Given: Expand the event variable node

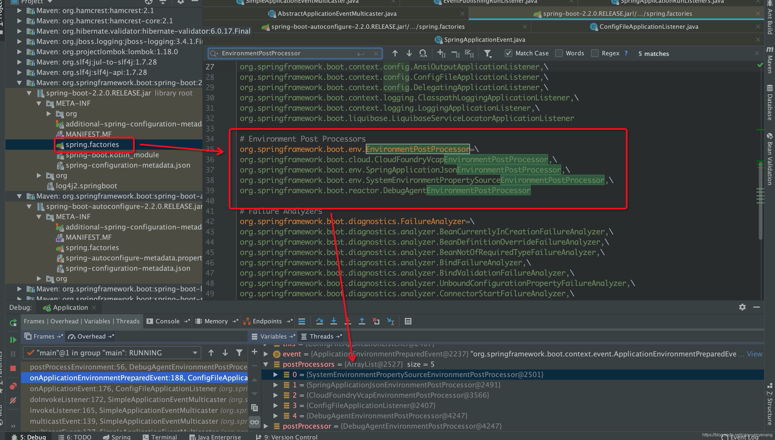Looking at the screenshot, I should [266, 354].
